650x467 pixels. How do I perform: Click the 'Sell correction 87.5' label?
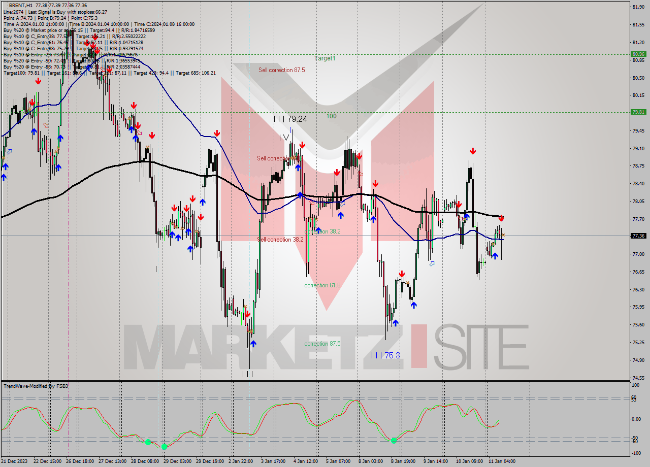[x=281, y=70]
